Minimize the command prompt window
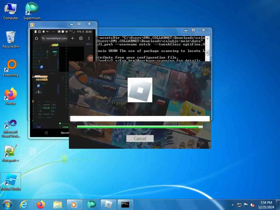This screenshot has height=210, width=280. 186,30
